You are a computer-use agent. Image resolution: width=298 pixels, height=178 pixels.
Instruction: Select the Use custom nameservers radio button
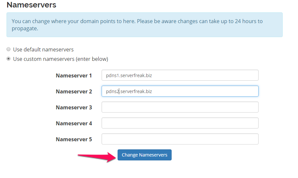coord(8,59)
